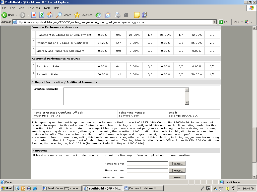The width and height of the screenshot is (257, 192).
Task: Click inside the Grantee Remarks text box
Action: pyautogui.click(x=124, y=96)
